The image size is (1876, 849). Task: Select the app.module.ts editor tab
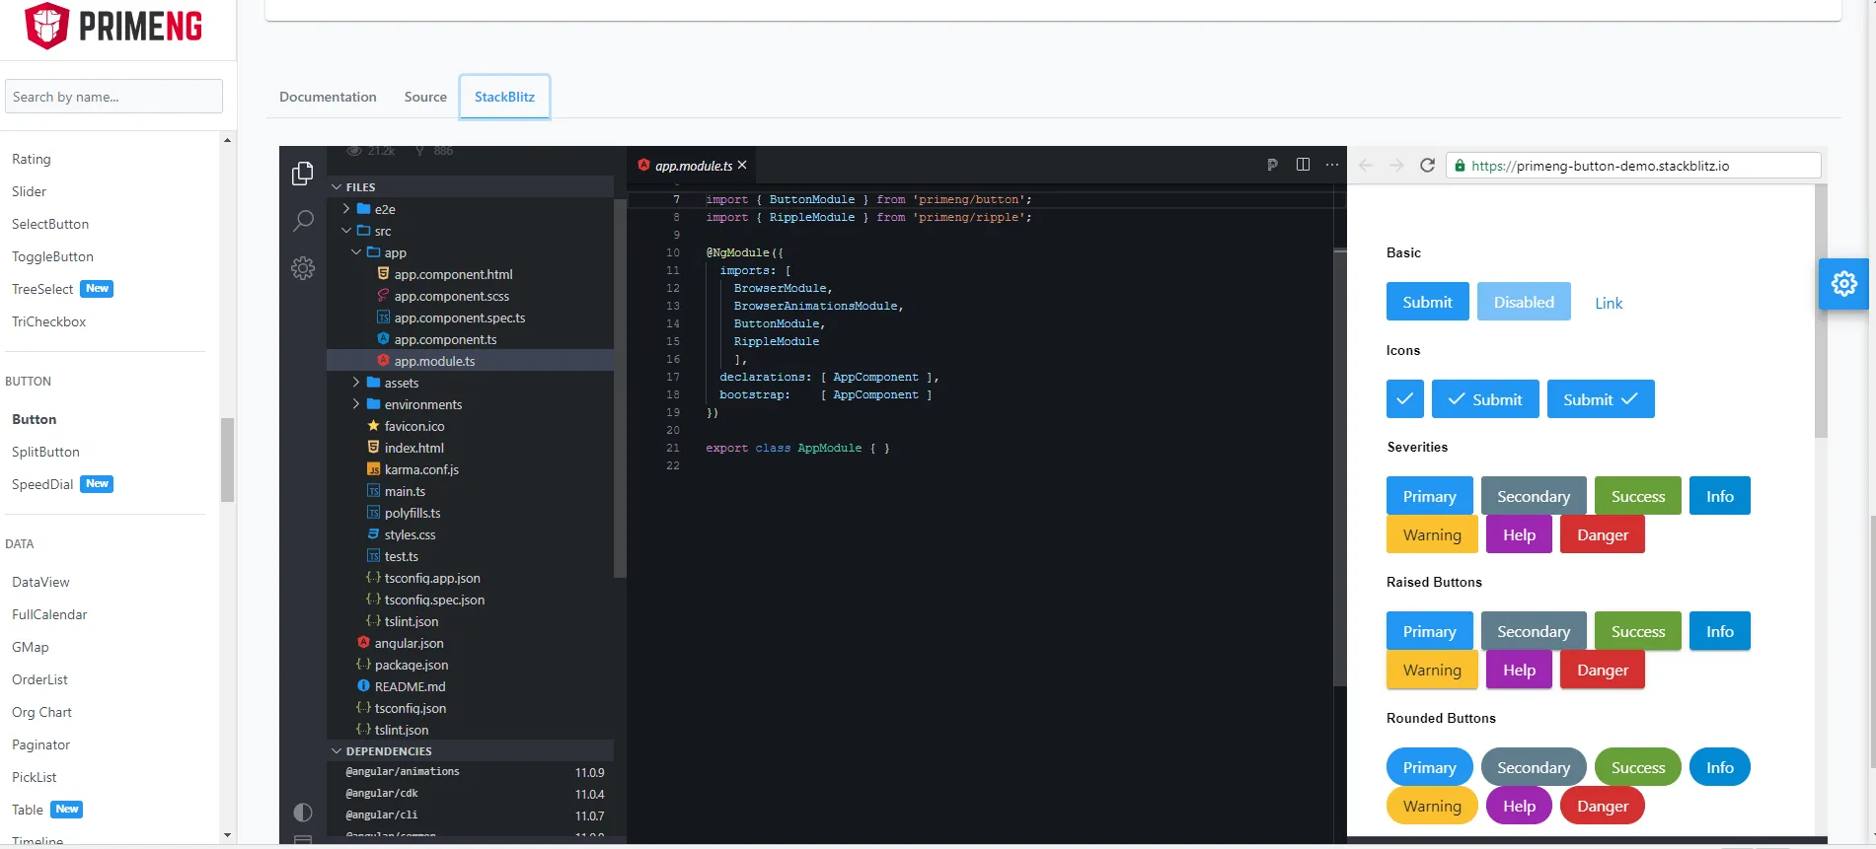click(x=691, y=165)
